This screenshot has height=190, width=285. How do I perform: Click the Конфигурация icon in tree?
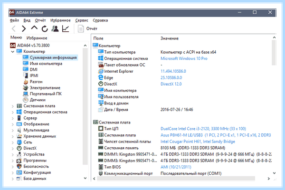click(x=19, y=172)
